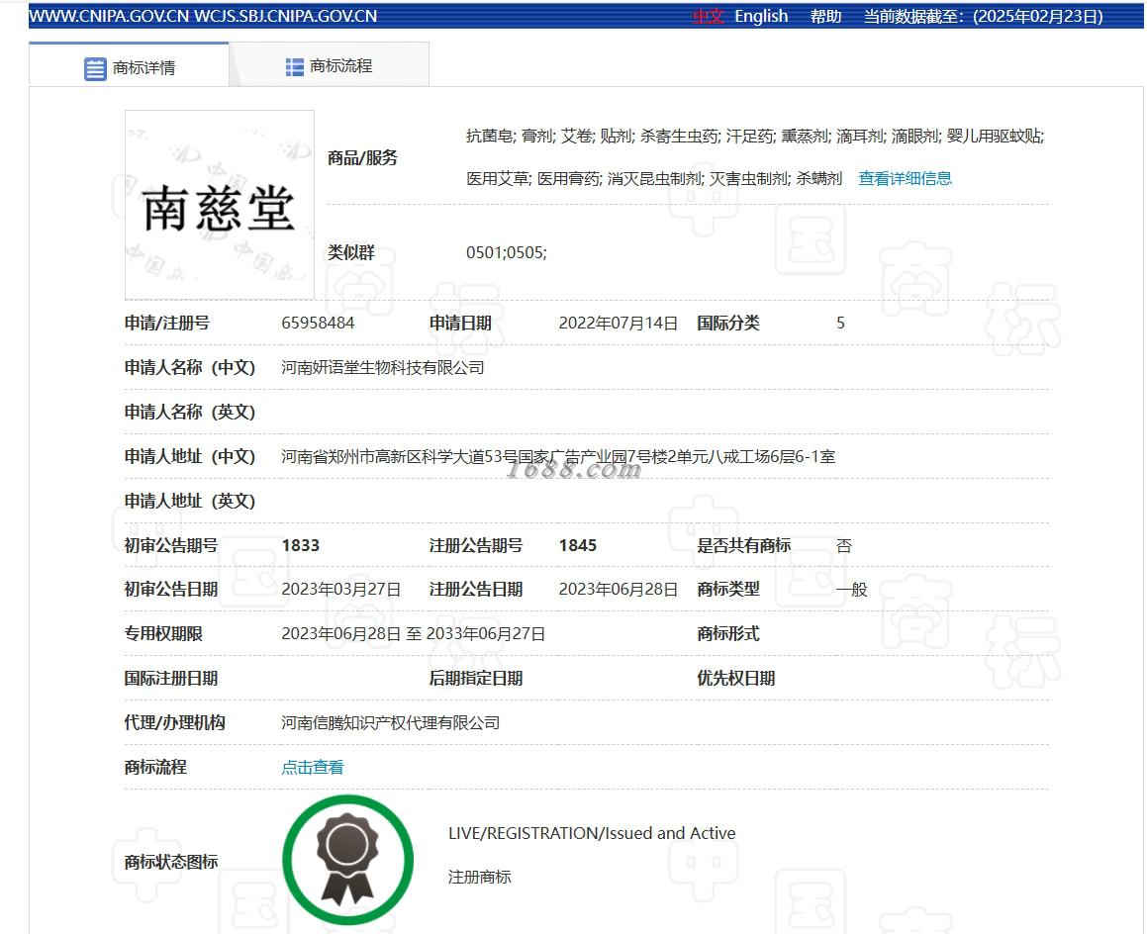This screenshot has height=934, width=1147.
Task: Select the WWW.CNIPA.GOV.CN header address text
Action: [x=109, y=16]
